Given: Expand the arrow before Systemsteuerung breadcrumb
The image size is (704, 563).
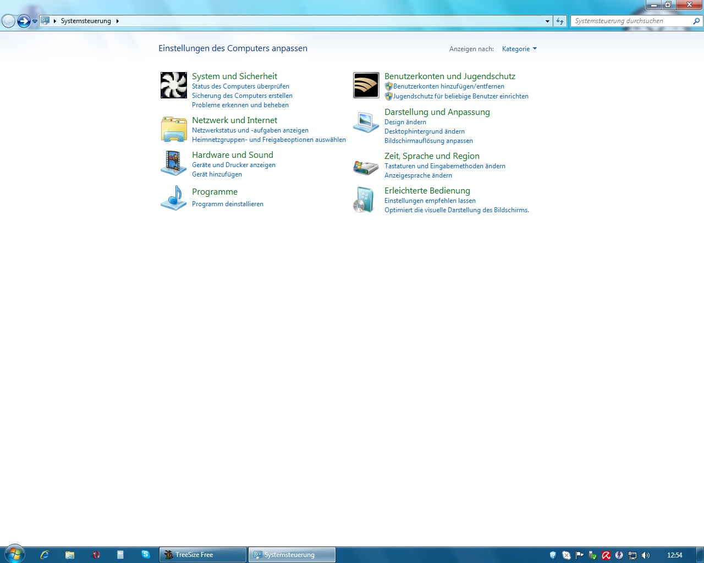Looking at the screenshot, I should click(x=55, y=21).
